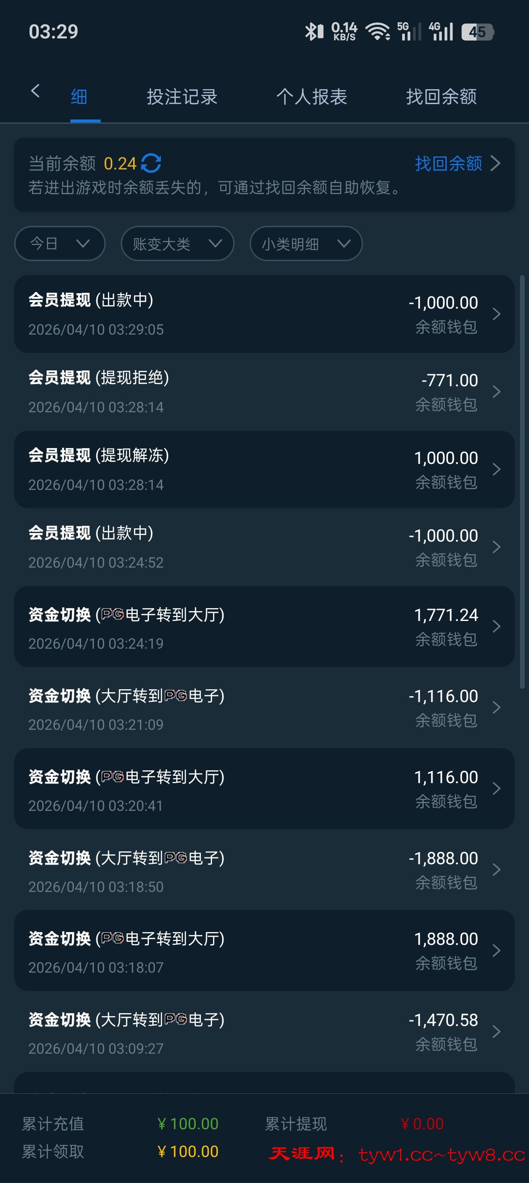
Task: Open arrow for 03:29:05 withdrawal entry
Action: coord(497,314)
